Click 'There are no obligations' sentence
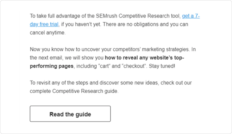232x134 pixels. [131, 24]
